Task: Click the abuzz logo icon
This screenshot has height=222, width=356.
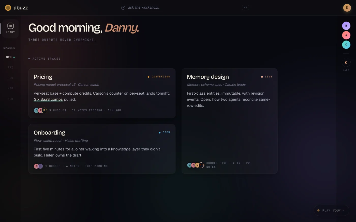Action: coord(8,8)
